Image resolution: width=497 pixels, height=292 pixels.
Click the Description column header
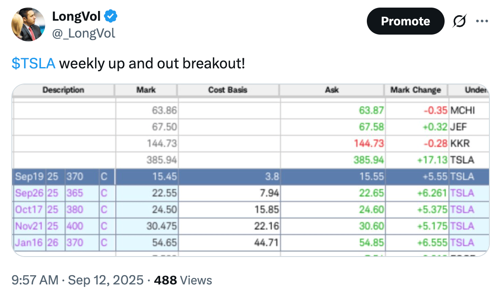coord(63,90)
